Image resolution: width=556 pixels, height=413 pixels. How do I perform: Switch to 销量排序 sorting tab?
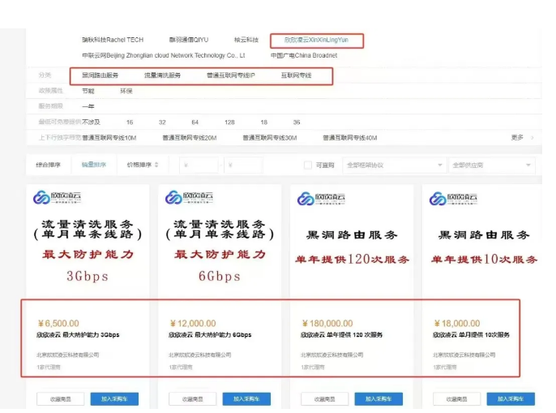94,165
